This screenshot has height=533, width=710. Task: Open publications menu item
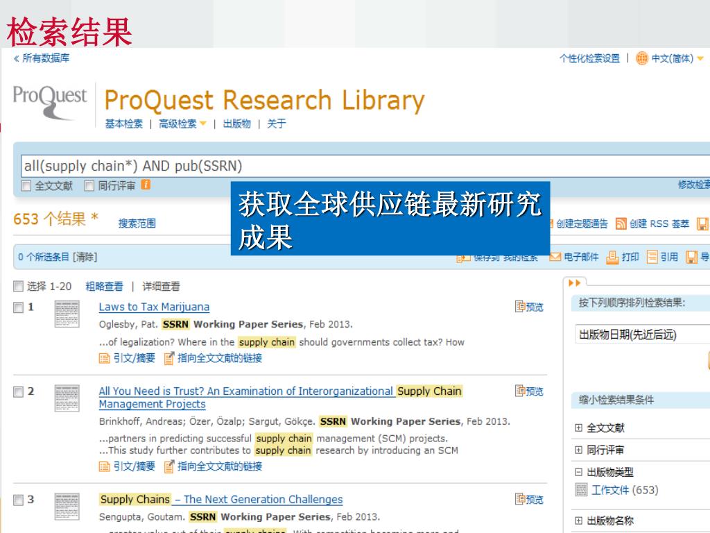[x=237, y=124]
